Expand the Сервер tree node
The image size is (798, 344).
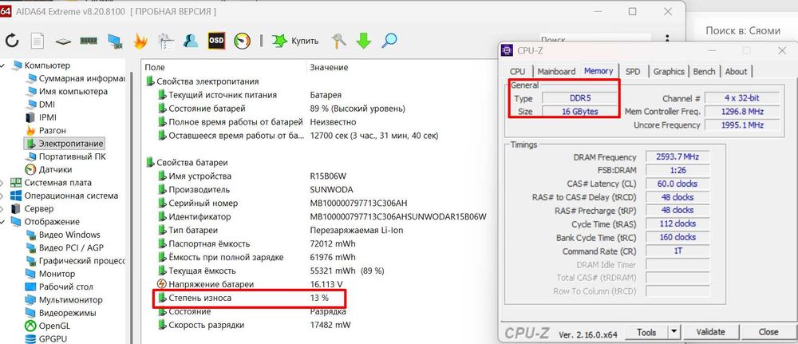click(3, 208)
